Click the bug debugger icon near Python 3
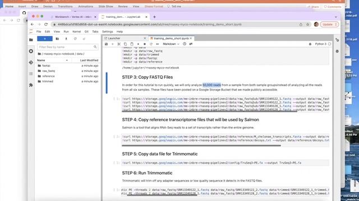359x201 pixels. point(310,44)
